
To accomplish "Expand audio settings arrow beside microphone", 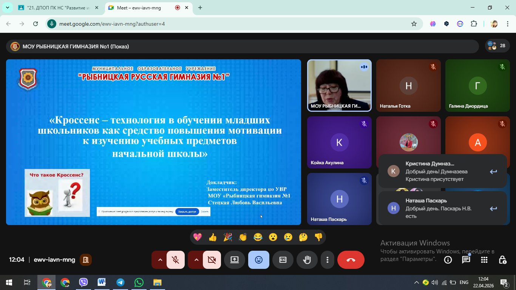I will click(160, 260).
